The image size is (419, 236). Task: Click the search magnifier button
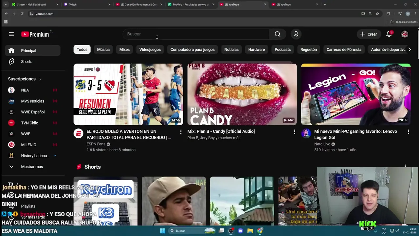coord(278,34)
